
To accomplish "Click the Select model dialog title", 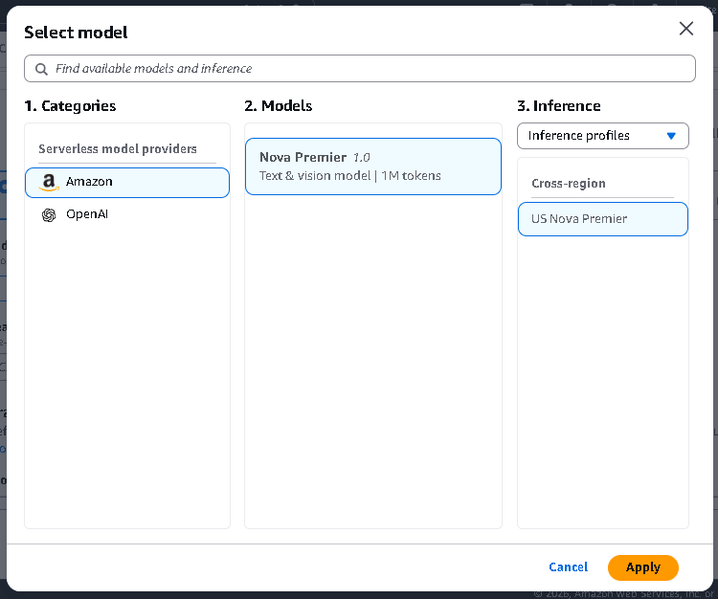I will (x=76, y=33).
